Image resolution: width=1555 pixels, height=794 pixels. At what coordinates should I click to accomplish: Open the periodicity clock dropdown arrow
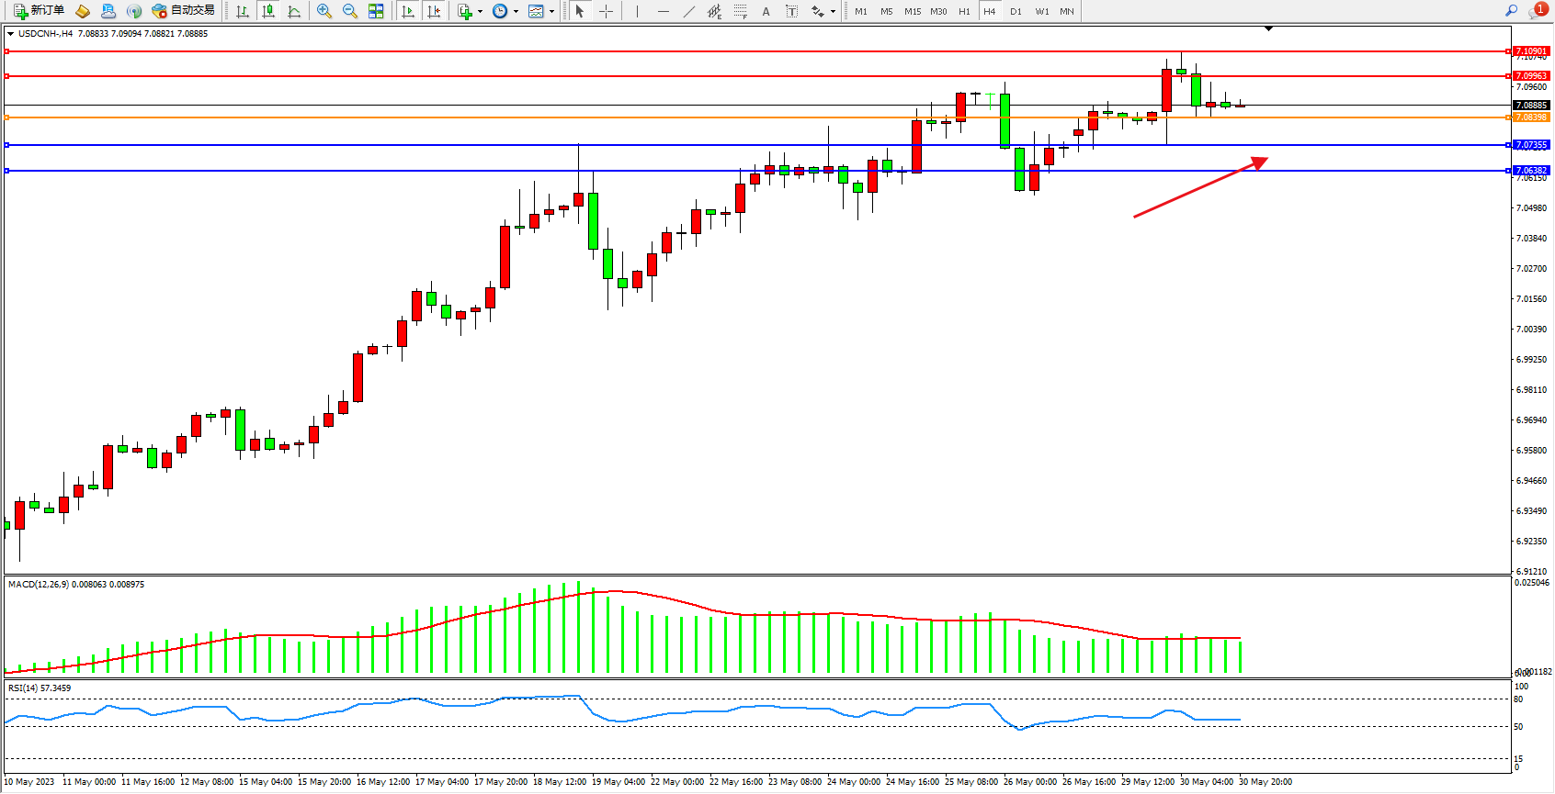[x=516, y=12]
